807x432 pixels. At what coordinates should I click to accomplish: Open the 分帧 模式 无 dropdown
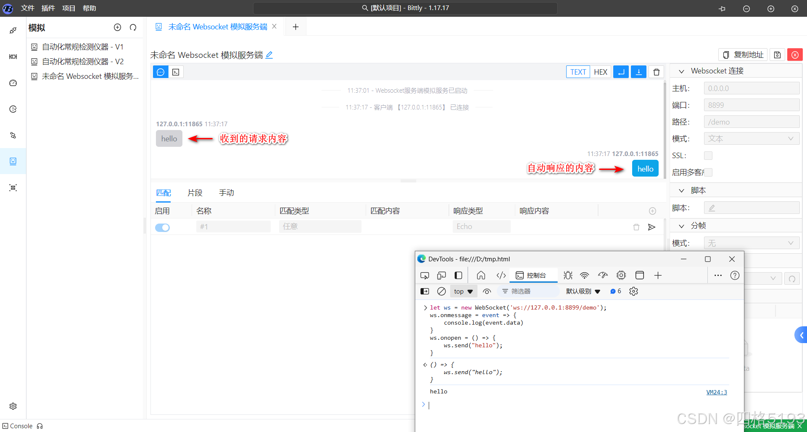752,243
